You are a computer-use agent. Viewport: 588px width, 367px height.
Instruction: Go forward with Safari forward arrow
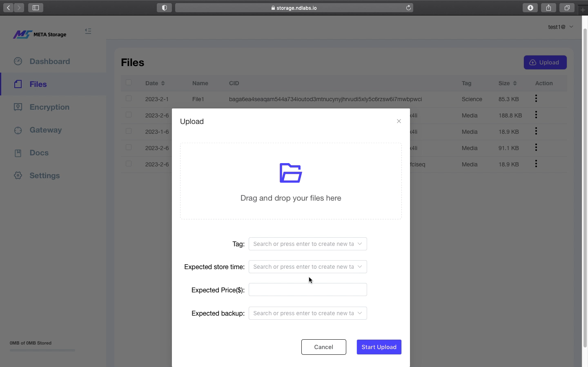[x=19, y=8]
